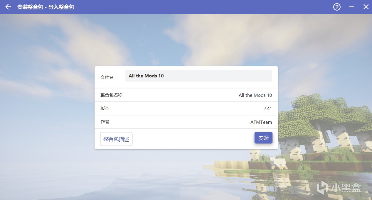Open the help question mark icon
Image resolution: width=372 pixels, height=200 pixels.
point(337,7)
